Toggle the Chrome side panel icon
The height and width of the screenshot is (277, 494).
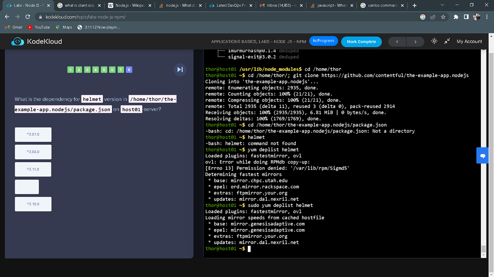point(466,17)
